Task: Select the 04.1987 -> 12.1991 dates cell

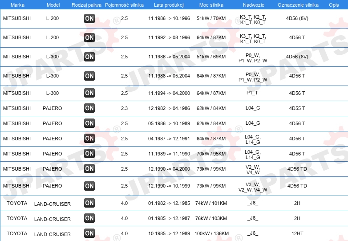Action: pyautogui.click(x=169, y=139)
